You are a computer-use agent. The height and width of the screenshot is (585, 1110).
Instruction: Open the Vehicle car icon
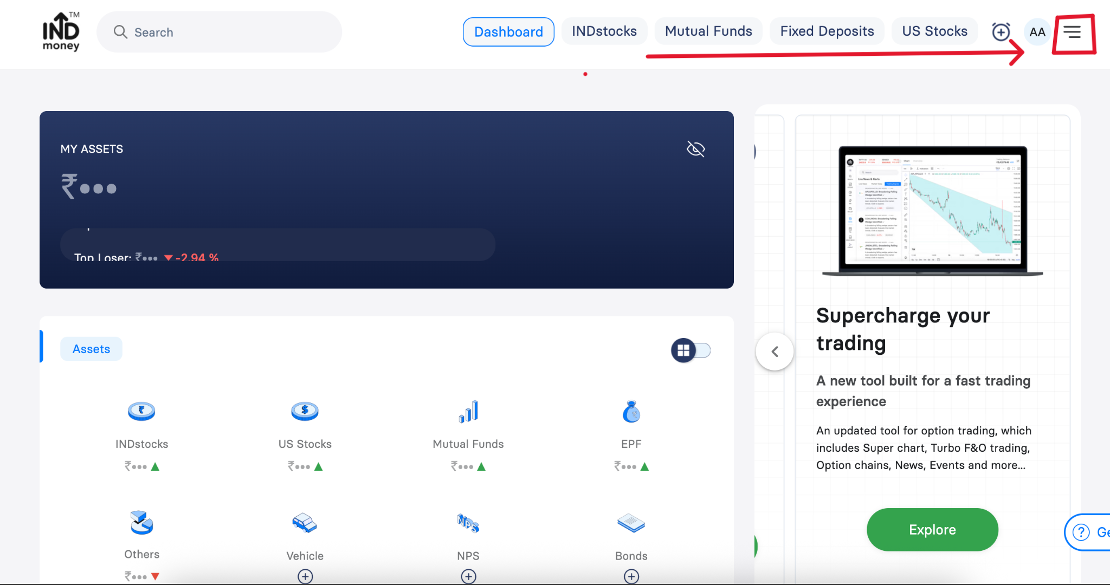[305, 523]
